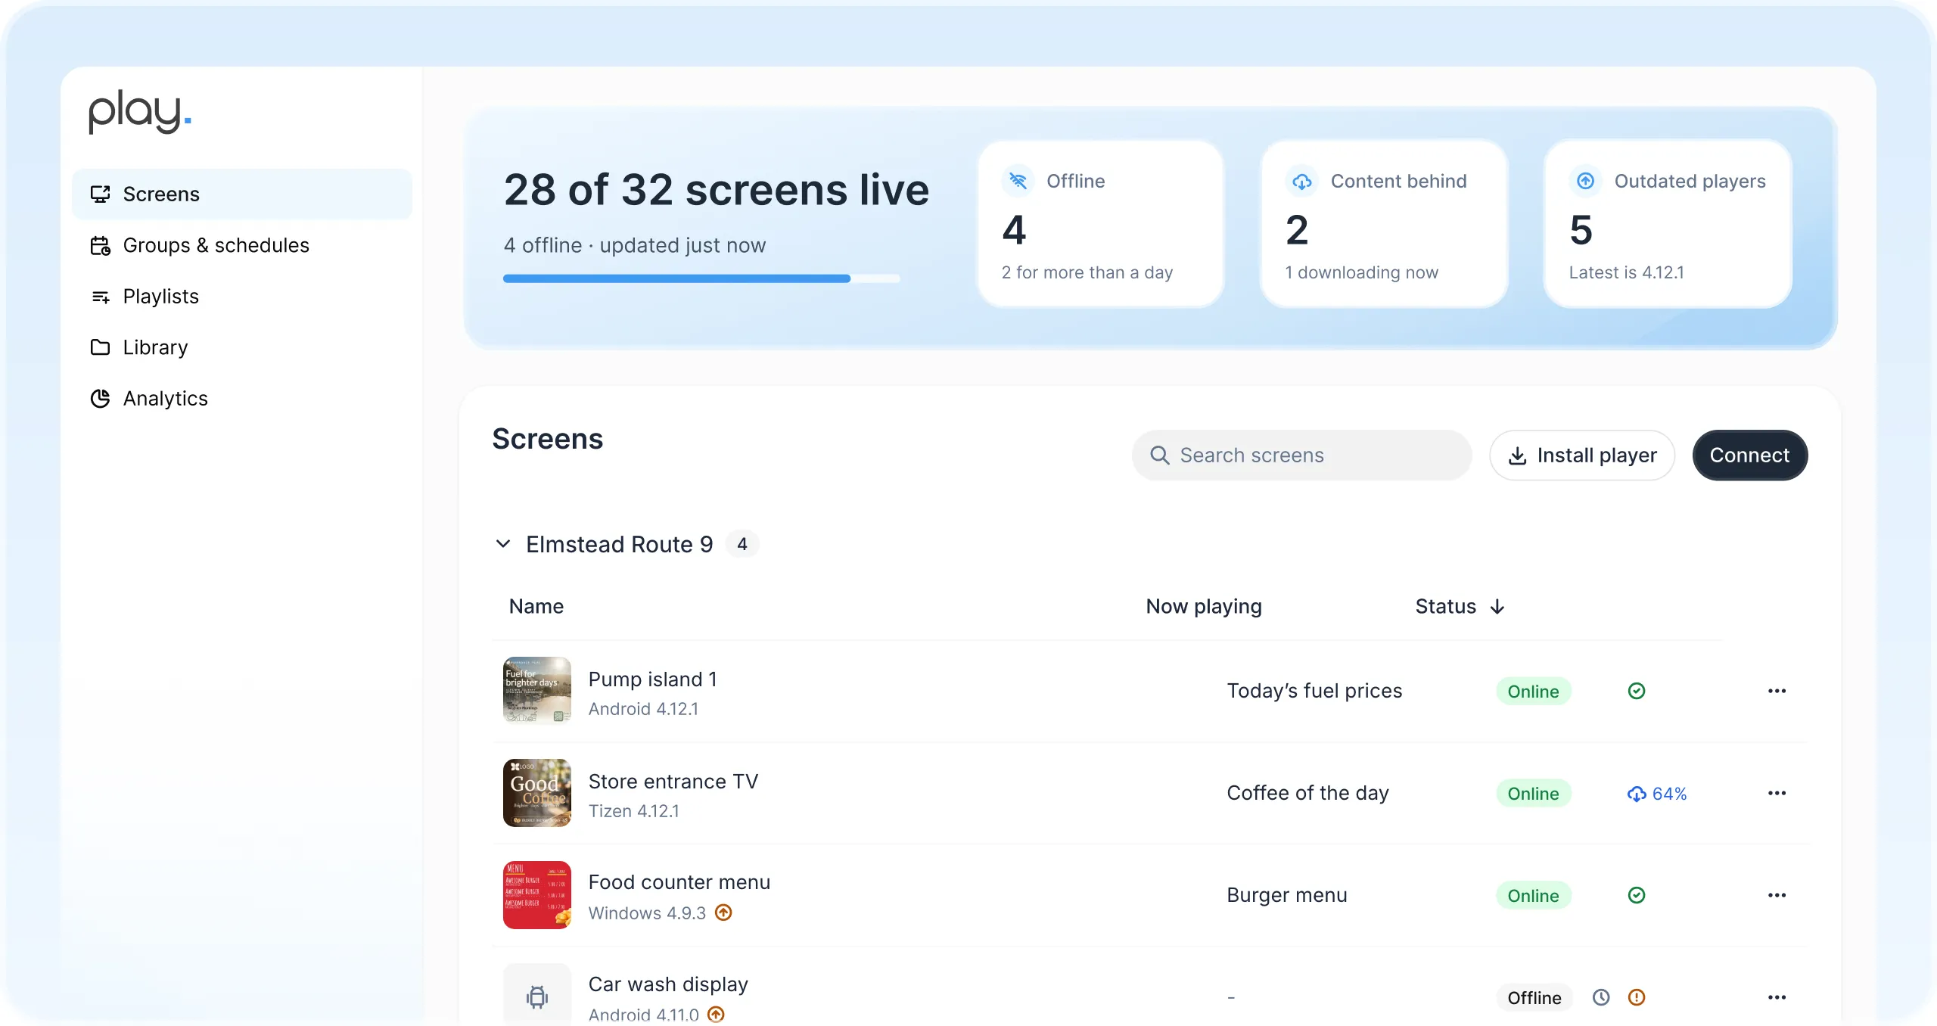
Task: Open the Pump island 1 thumbnail
Action: [537, 691]
